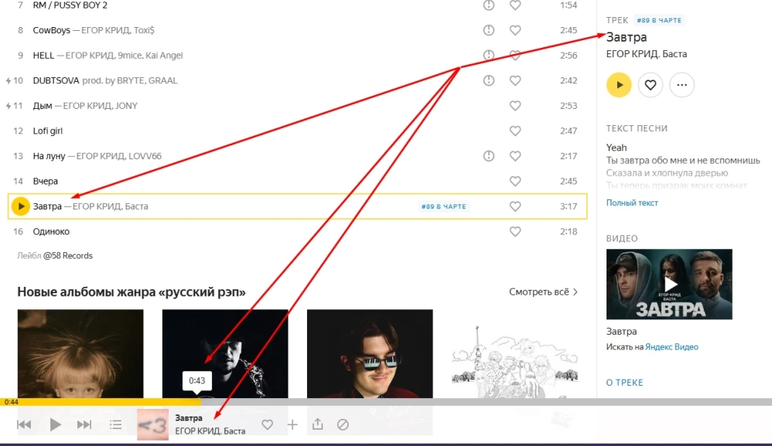Add current track to playlist with plus
The image size is (772, 446).
(292, 424)
